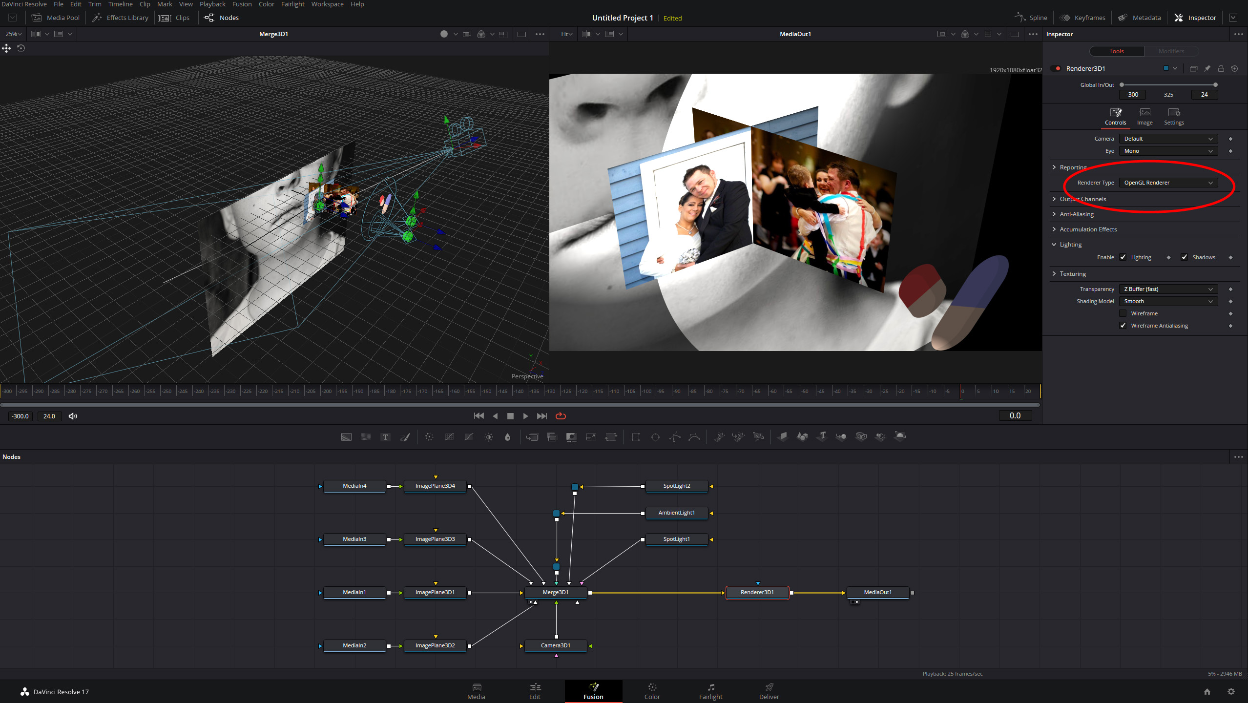Add a Shape 3D node
Viewport: 1248px width, 703px height.
802,437
